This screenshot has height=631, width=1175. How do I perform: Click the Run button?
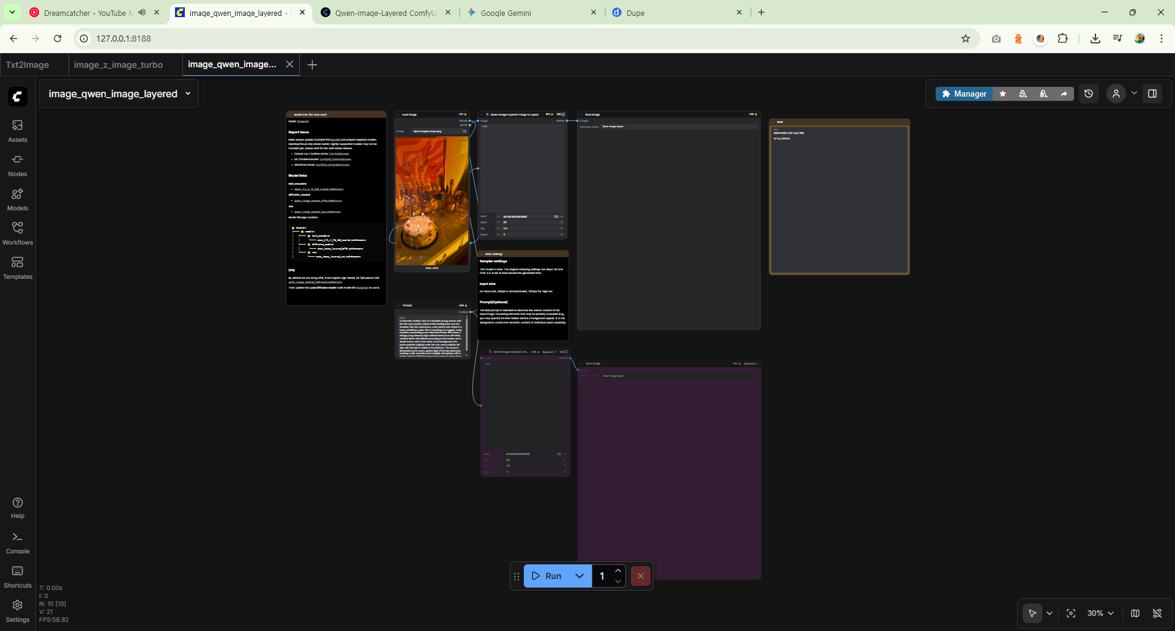point(547,576)
